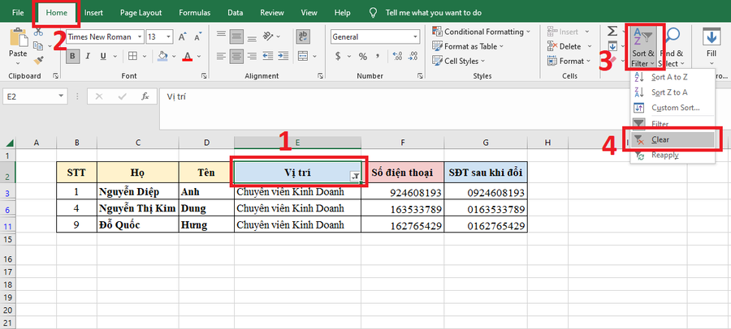The image size is (731, 329).
Task: Click the Paste clipboard icon
Action: click(x=18, y=37)
